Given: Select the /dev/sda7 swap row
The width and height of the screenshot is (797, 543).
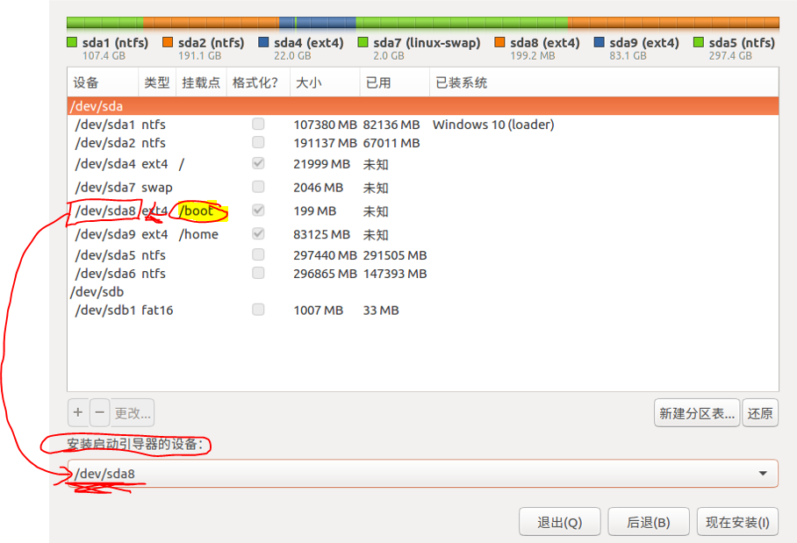Looking at the screenshot, I should pos(423,188).
